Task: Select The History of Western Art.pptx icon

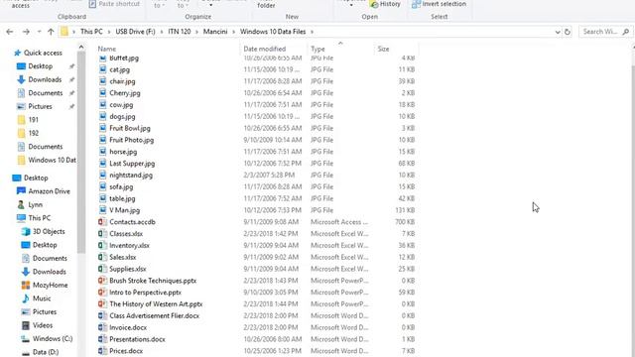Action: 102,304
